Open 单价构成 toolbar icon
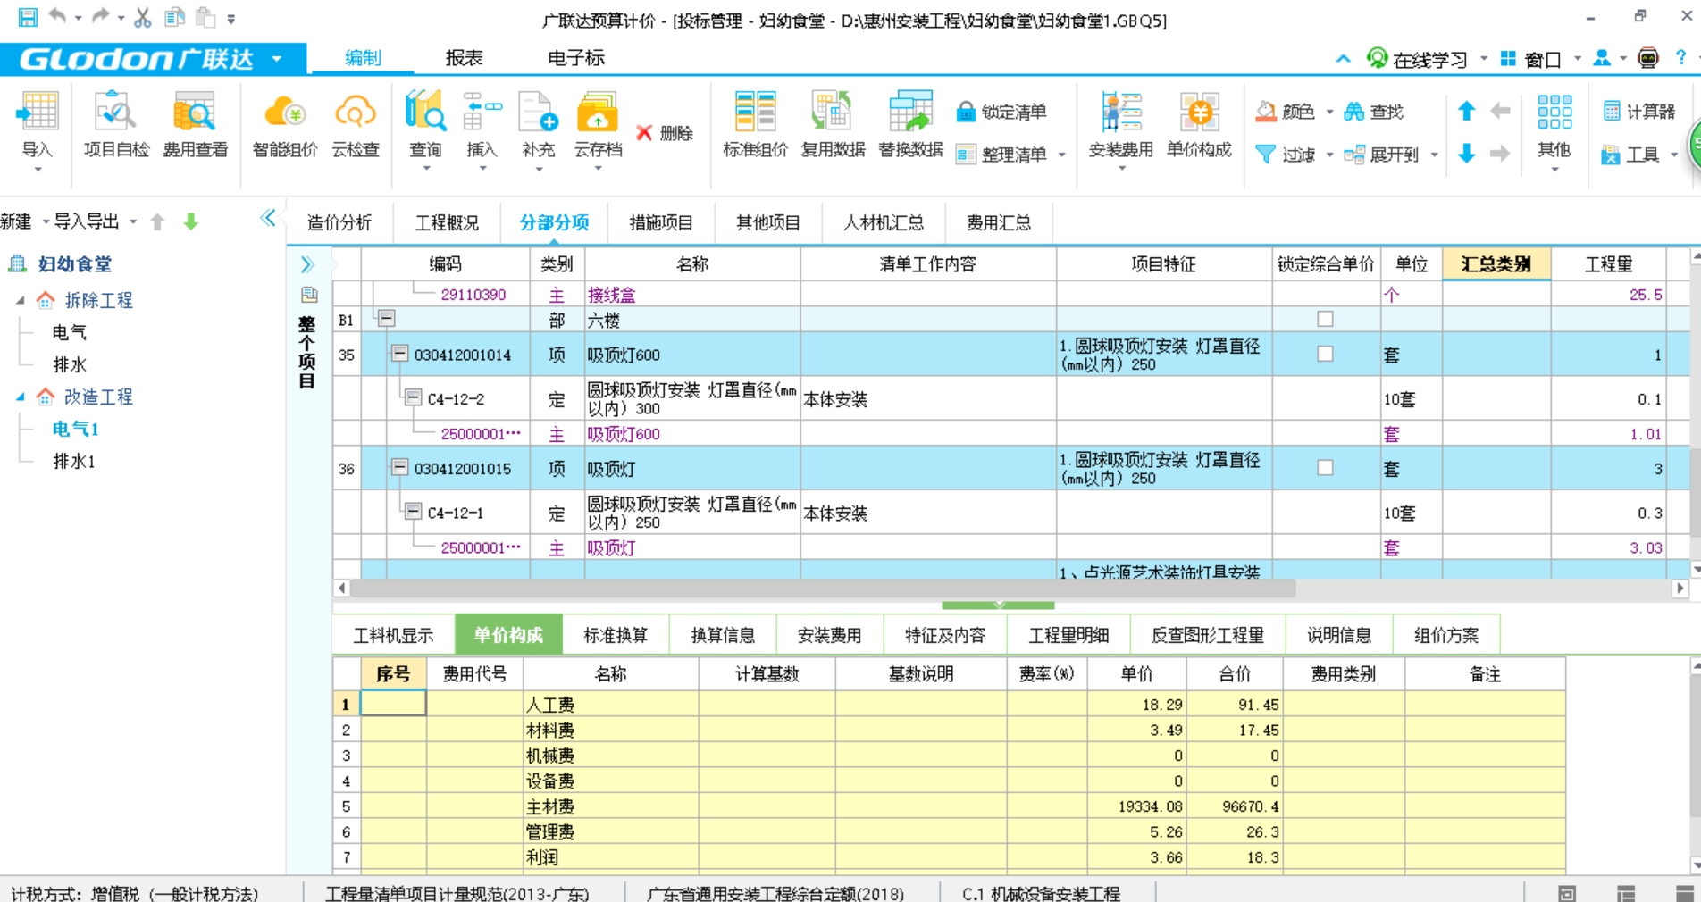This screenshot has width=1701, height=902. (1199, 126)
